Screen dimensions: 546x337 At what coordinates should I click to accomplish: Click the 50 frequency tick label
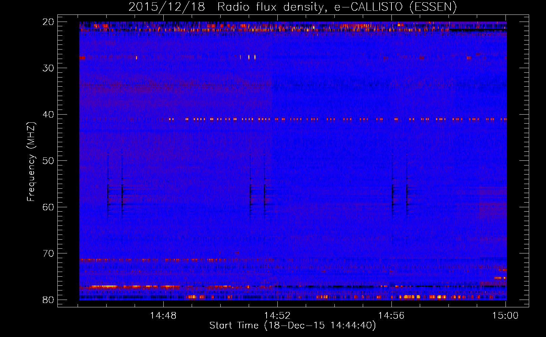[x=49, y=161]
